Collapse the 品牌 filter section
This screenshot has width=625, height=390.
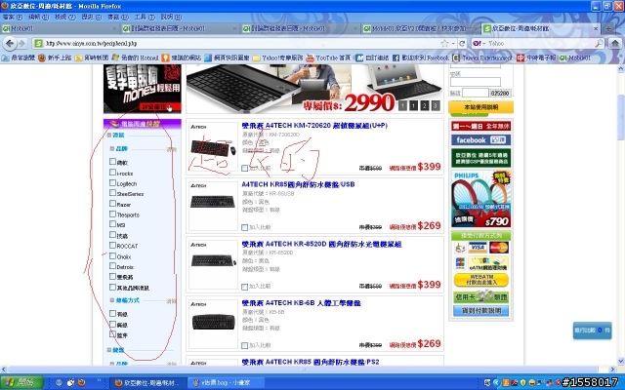(112, 149)
